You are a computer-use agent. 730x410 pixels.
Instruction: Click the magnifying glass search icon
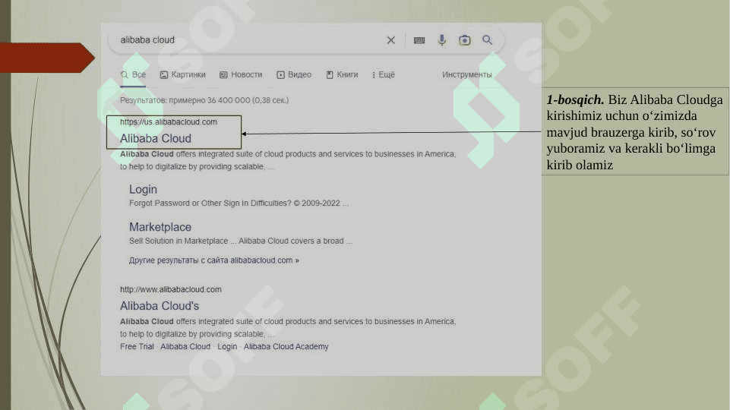pyautogui.click(x=487, y=40)
